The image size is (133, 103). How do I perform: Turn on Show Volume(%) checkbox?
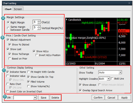click(28, 86)
